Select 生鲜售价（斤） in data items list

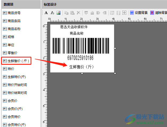[16, 61]
